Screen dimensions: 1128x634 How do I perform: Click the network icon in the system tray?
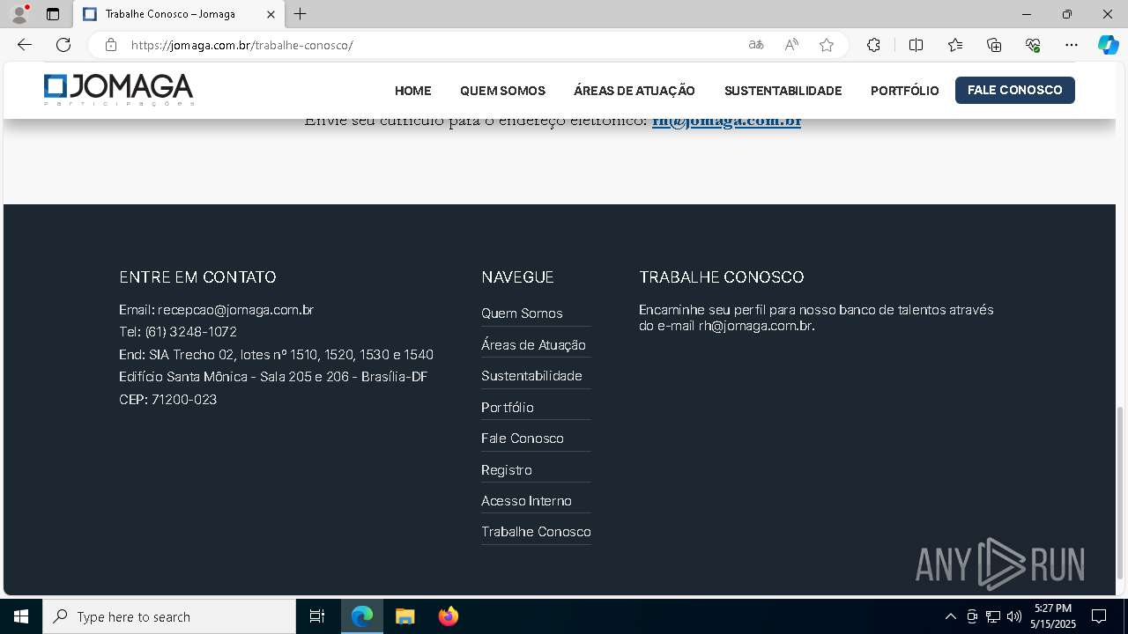point(993,616)
